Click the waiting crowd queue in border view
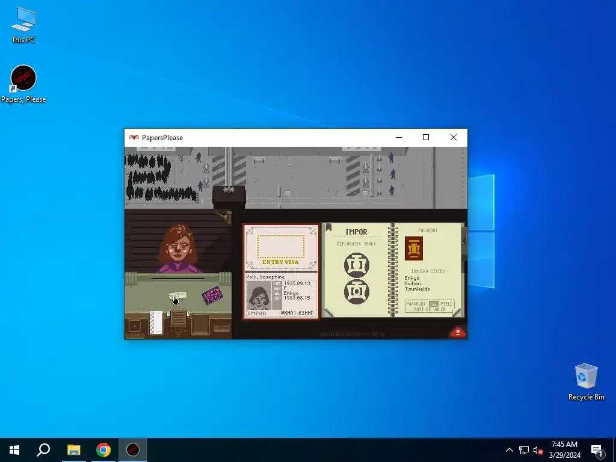The width and height of the screenshot is (616, 462). click(159, 177)
